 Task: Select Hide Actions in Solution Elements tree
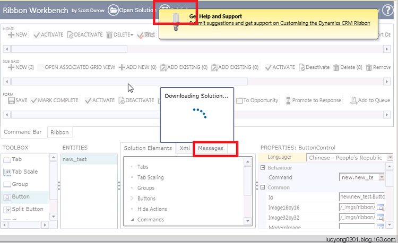[152, 209]
